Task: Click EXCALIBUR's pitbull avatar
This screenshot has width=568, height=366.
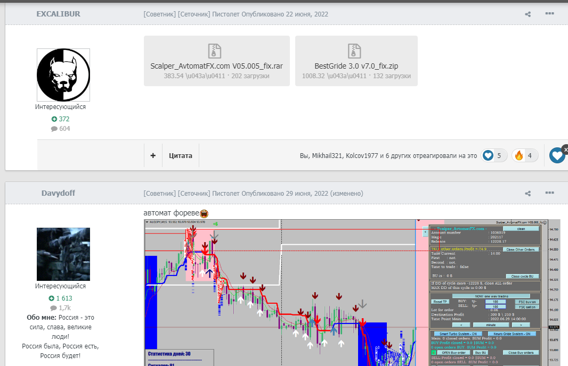Action: [x=63, y=75]
